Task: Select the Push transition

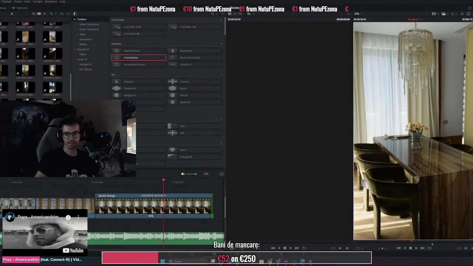Action: tap(195, 126)
